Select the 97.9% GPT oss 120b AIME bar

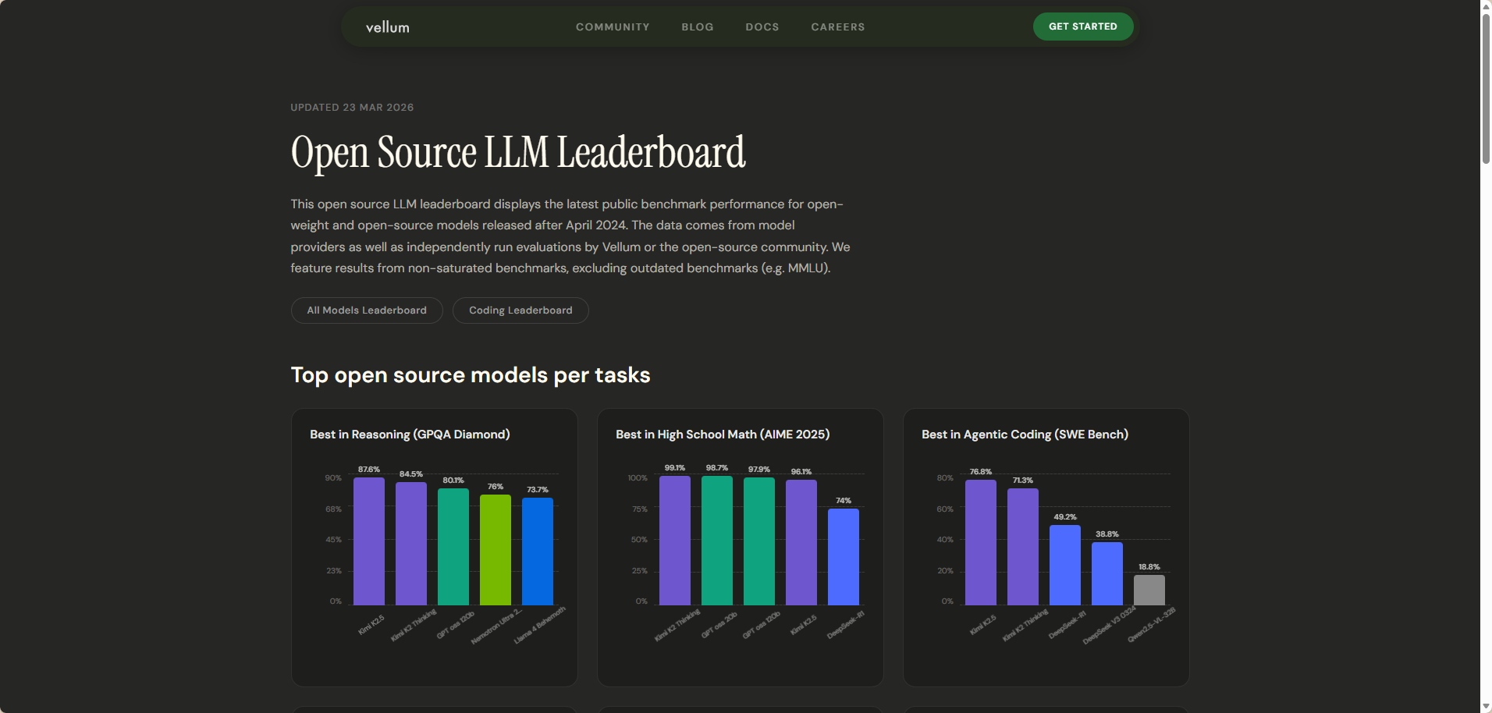[x=759, y=541]
